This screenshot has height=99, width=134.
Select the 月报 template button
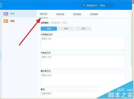[x=83, y=29]
